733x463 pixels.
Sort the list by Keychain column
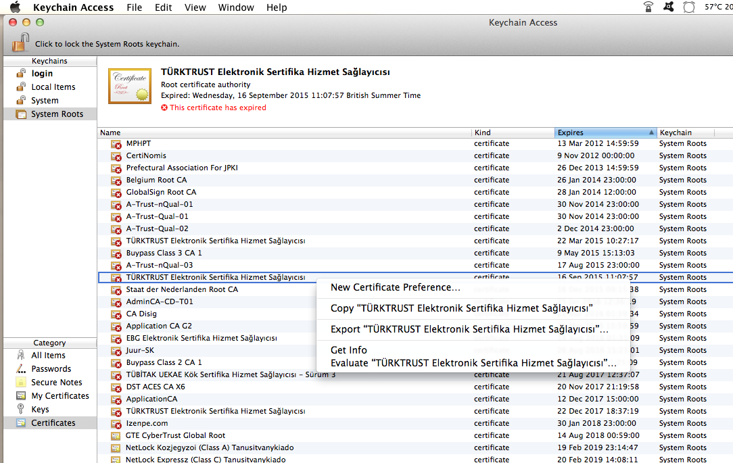pos(686,132)
